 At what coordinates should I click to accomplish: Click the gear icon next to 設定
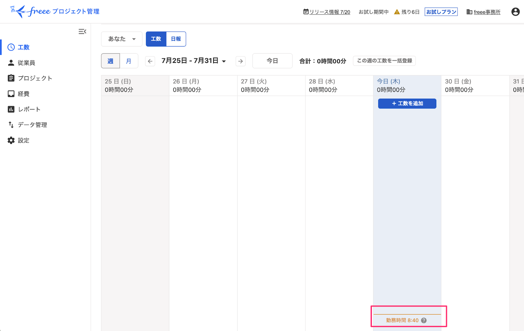click(11, 140)
